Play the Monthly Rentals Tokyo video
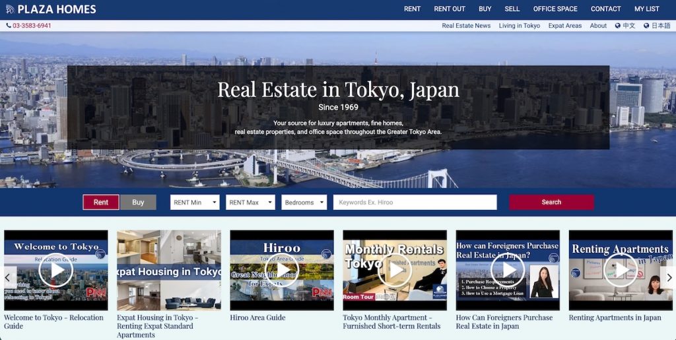Image resolution: width=676 pixels, height=340 pixels. point(395,270)
